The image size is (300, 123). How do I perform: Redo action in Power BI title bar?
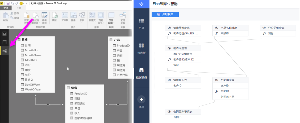click(17, 3)
